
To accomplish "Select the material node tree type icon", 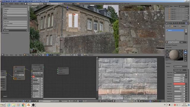I will (24, 101).
